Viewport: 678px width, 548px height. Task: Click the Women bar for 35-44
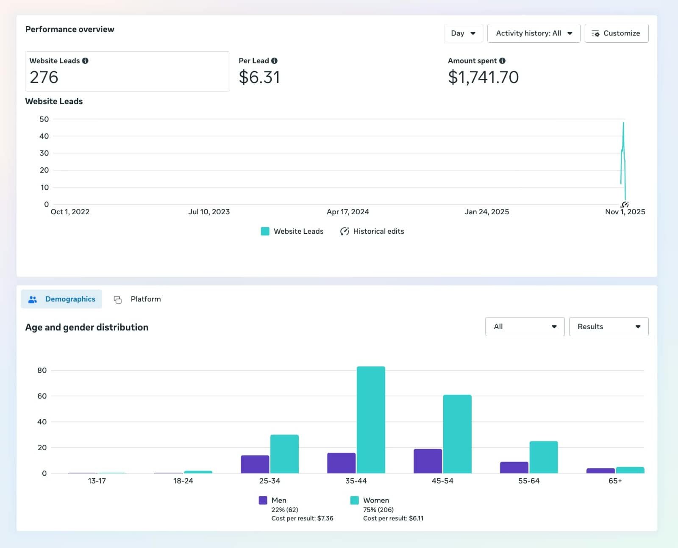click(x=371, y=420)
